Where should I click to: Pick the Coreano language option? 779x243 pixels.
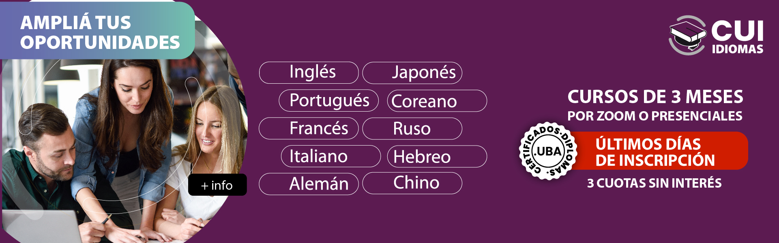437,101
